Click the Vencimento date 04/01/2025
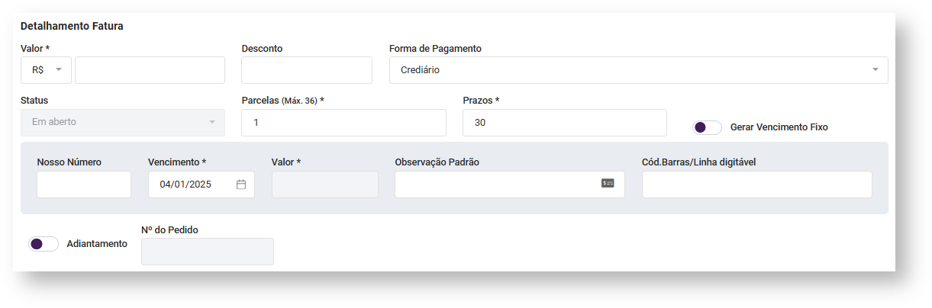This screenshot has width=932, height=308. (185, 184)
